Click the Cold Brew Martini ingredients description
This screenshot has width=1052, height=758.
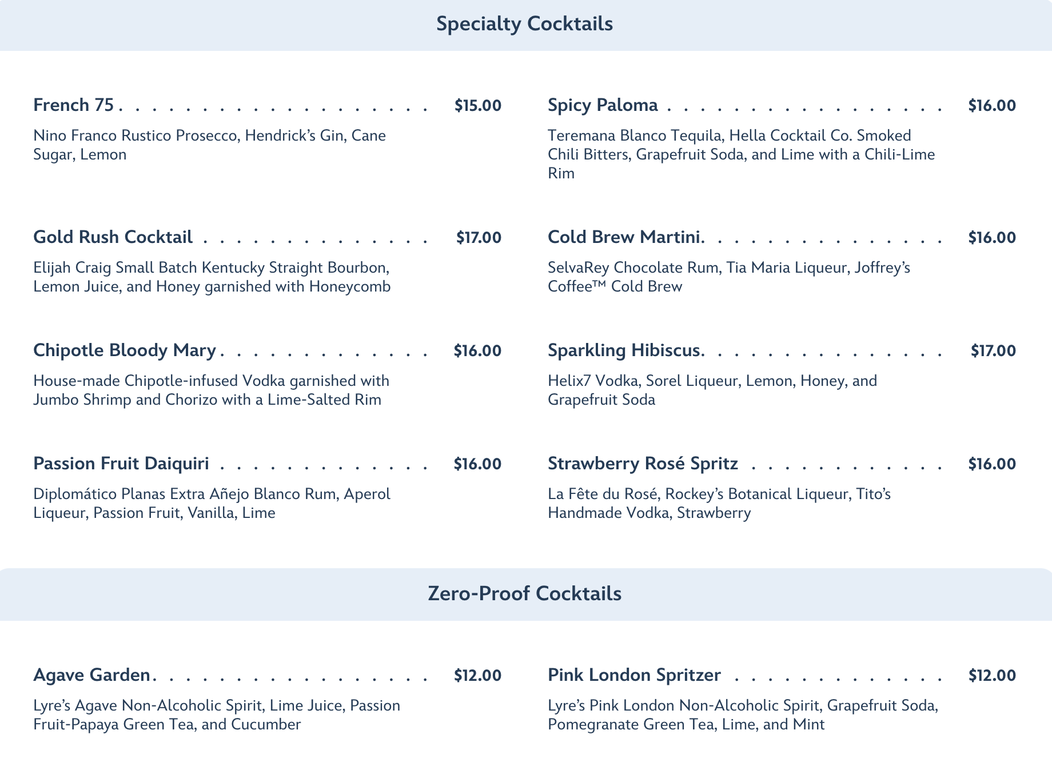coord(728,277)
